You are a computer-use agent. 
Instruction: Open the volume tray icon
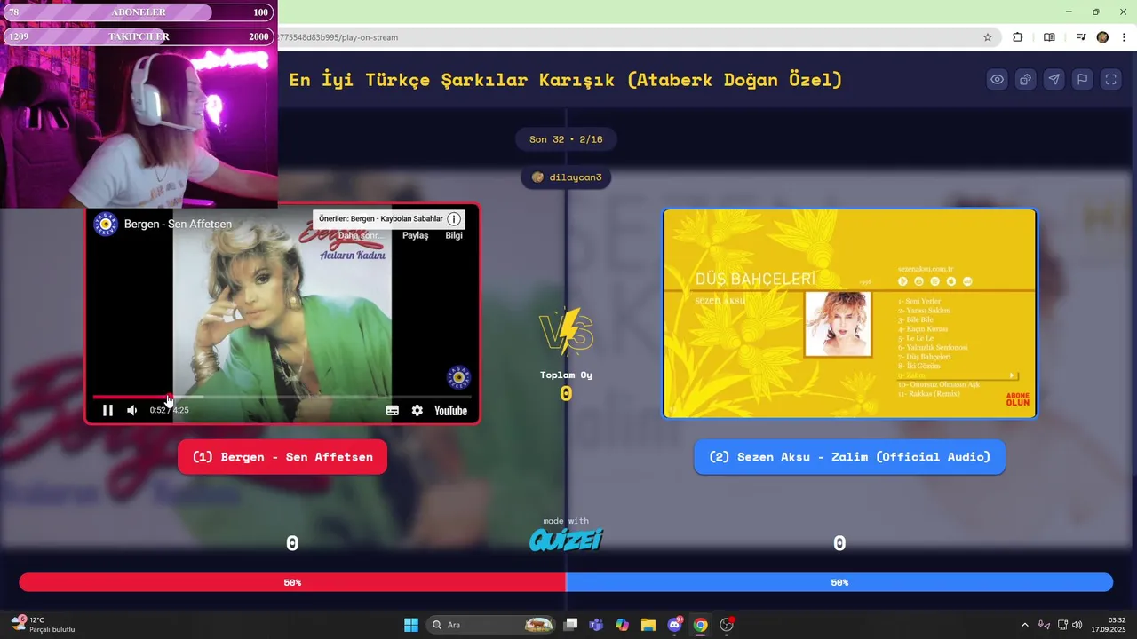1077,625
